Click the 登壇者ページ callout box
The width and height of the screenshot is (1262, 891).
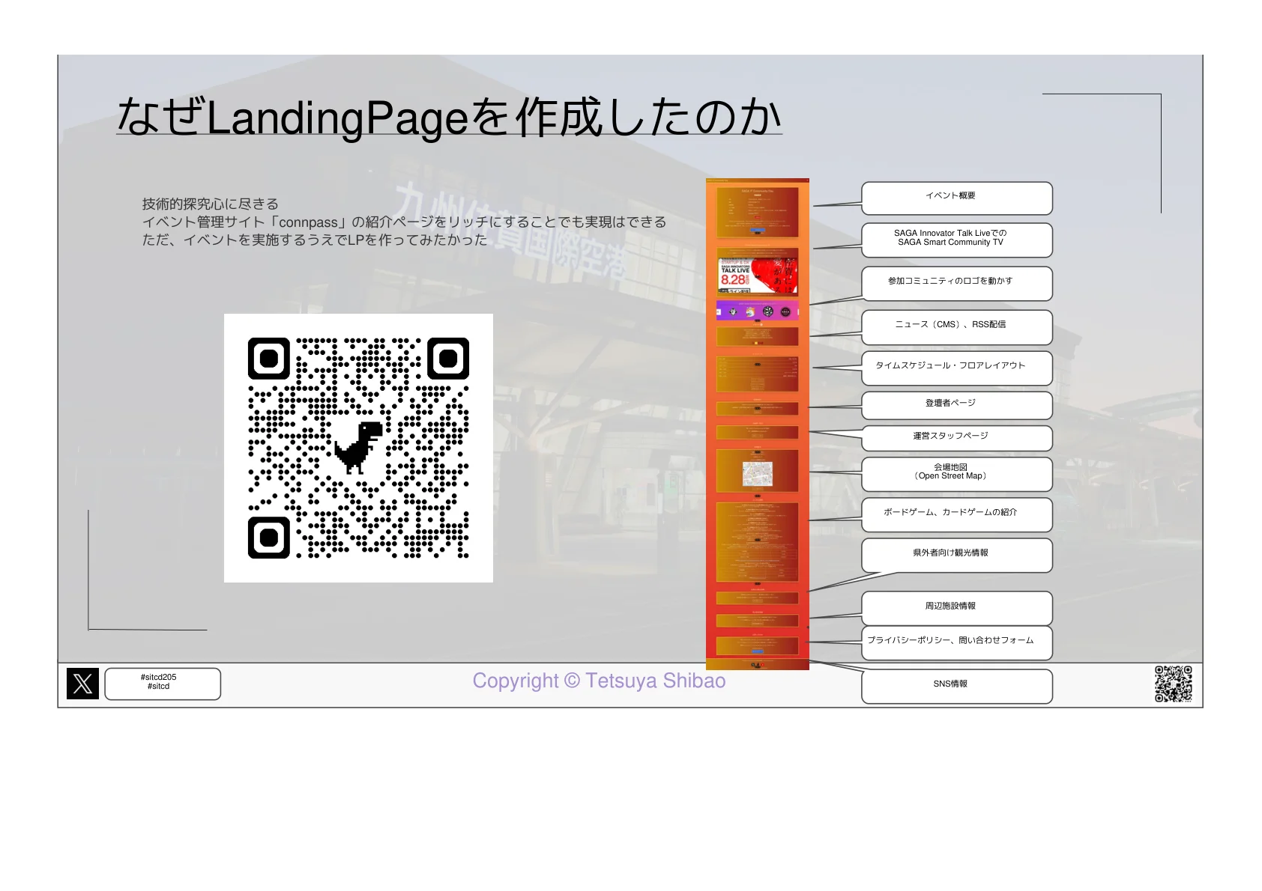click(x=957, y=405)
